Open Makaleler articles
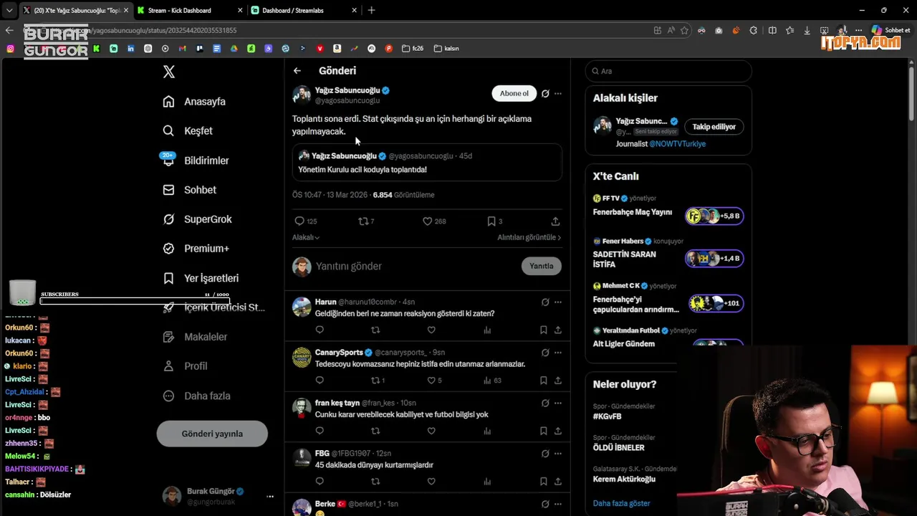The height and width of the screenshot is (516, 917). pos(195,337)
